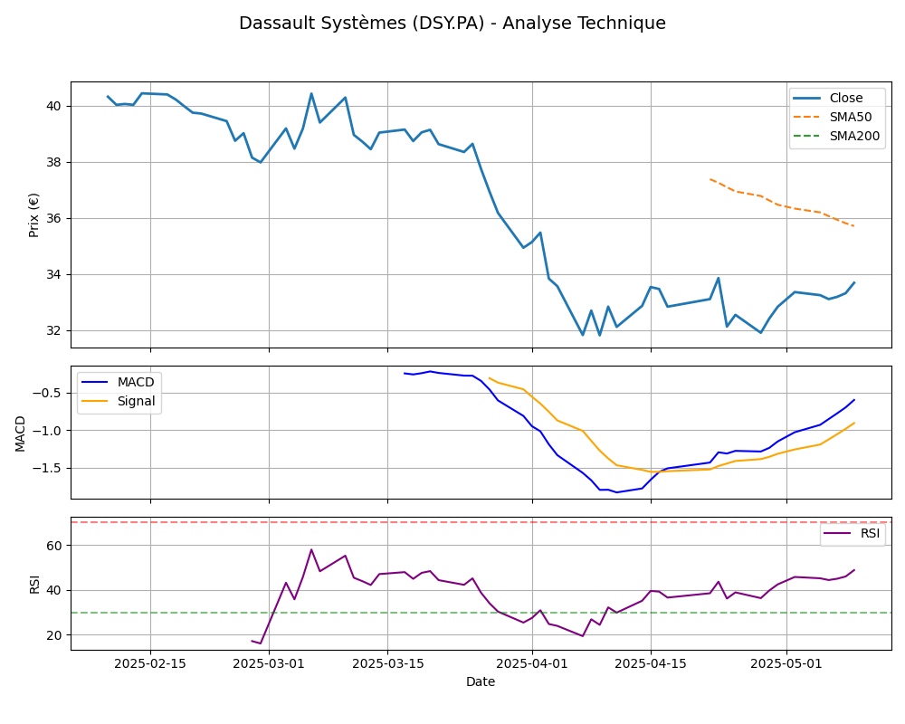Image resolution: width=905 pixels, height=724 pixels.
Task: Click the '−1.5' tick on the MACD axis
Action: point(47,468)
